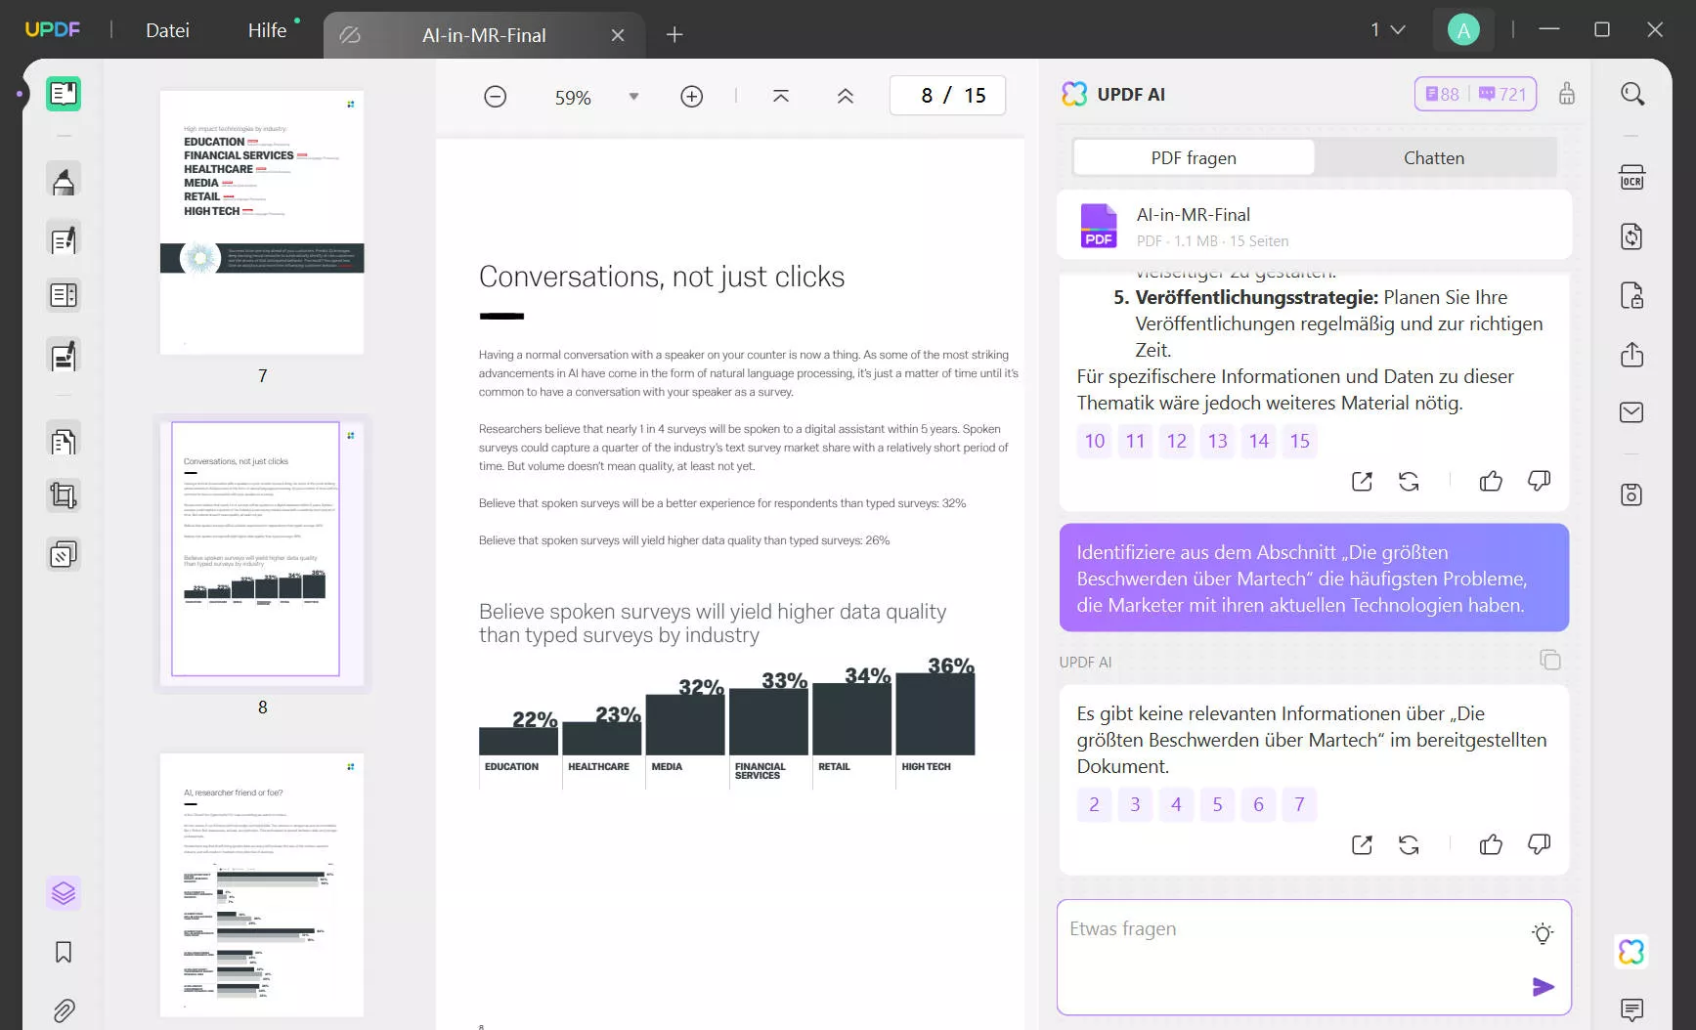
Task: Zoom in with the plus button
Action: pyautogui.click(x=692, y=97)
